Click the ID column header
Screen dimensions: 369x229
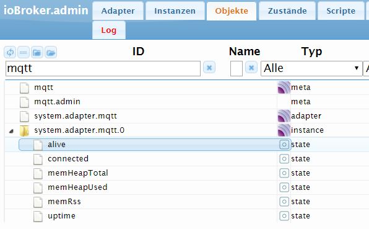point(138,51)
